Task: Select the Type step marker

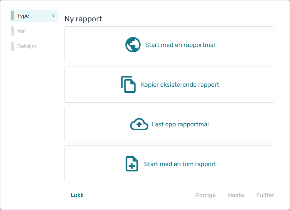Action: tap(13, 16)
